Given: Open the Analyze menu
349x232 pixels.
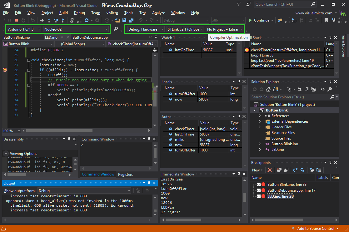Looking at the screenshot, I should 158,13.
